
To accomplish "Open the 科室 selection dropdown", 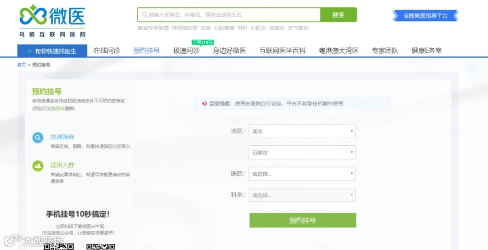I will (x=302, y=195).
